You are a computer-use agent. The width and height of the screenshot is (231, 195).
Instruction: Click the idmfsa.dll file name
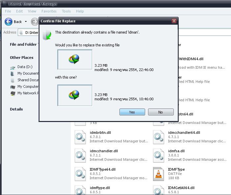(x=176, y=151)
